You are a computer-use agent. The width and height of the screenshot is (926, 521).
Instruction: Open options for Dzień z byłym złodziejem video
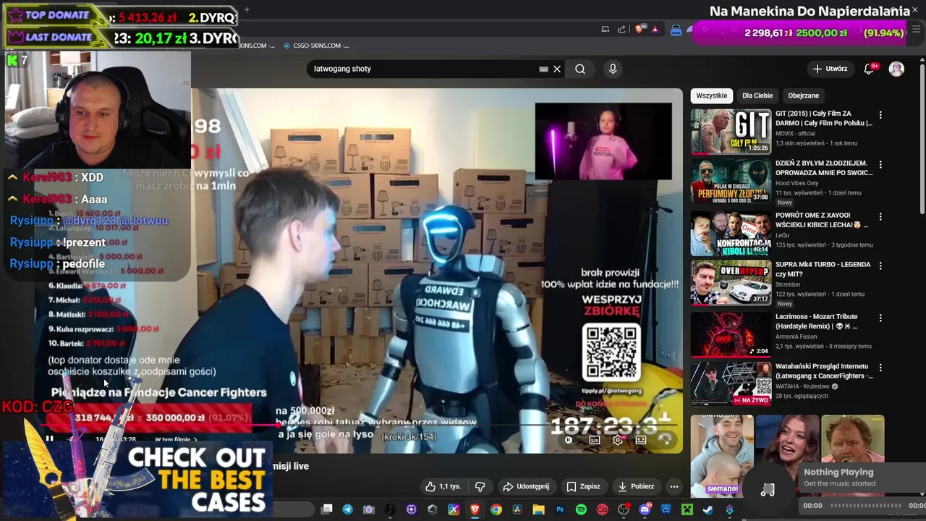880,164
